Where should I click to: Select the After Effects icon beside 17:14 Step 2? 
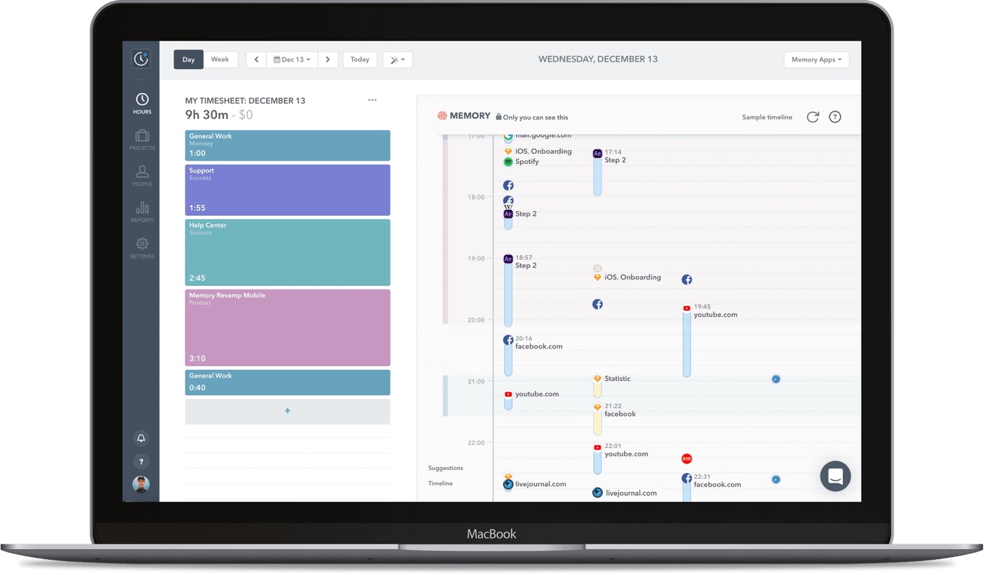[597, 153]
